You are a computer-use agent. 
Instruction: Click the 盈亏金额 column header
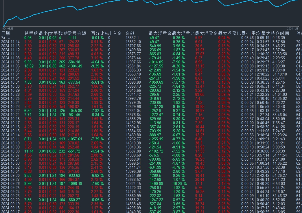77,33
